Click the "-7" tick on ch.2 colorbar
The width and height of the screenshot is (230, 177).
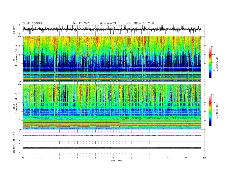pyautogui.click(x=214, y=126)
